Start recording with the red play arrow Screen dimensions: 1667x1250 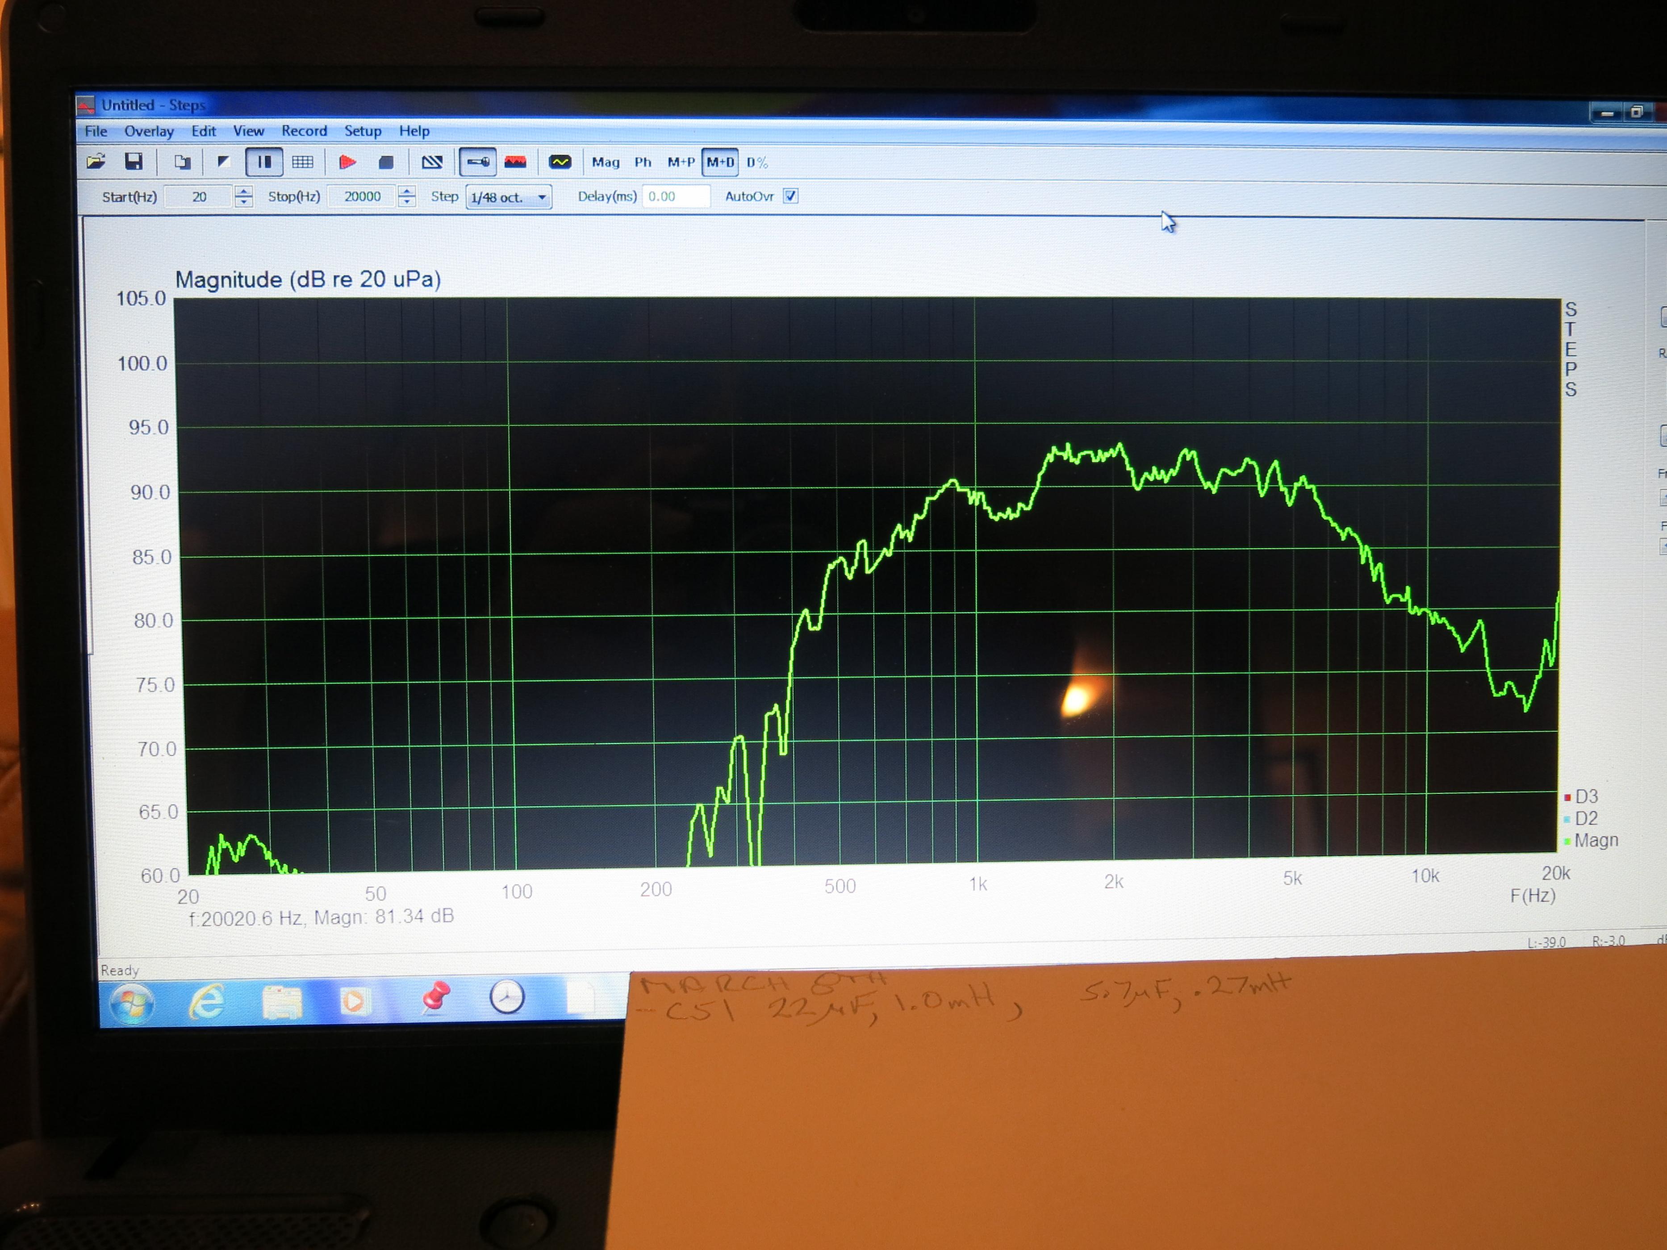pyautogui.click(x=347, y=162)
